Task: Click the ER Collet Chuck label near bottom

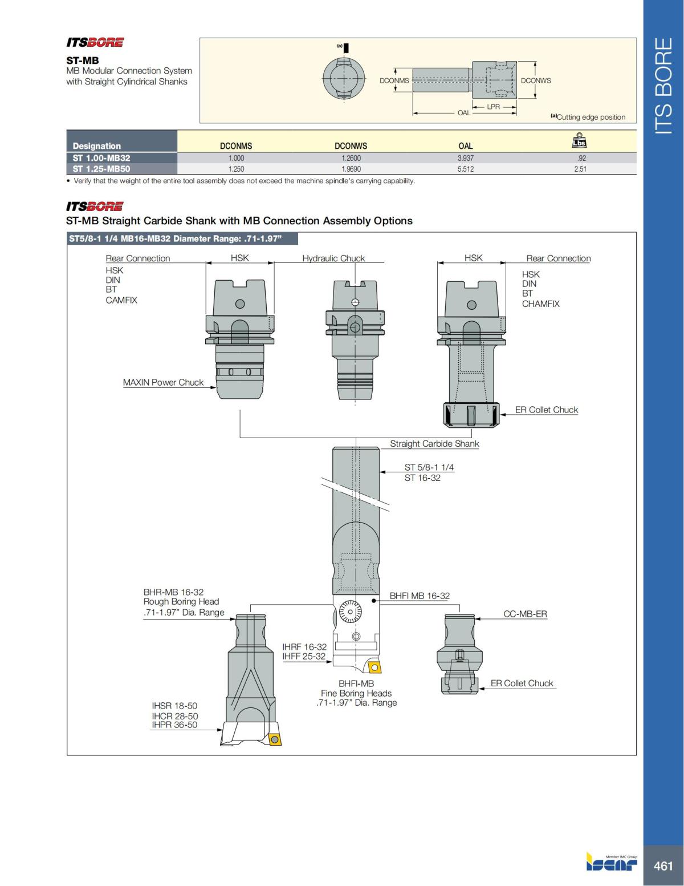Action: pos(522,683)
